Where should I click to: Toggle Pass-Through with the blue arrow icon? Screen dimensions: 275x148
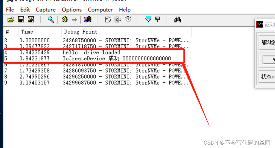[74, 20]
